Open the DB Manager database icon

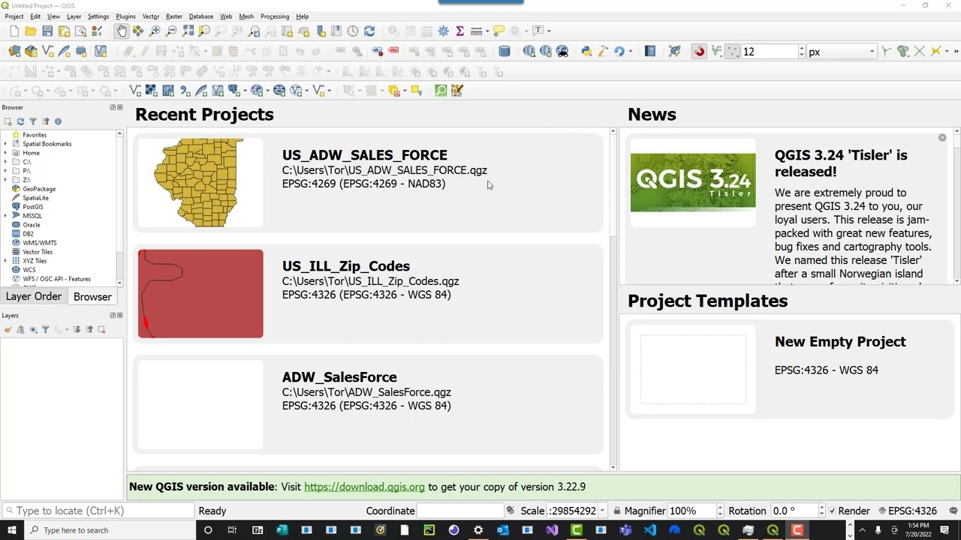[505, 51]
